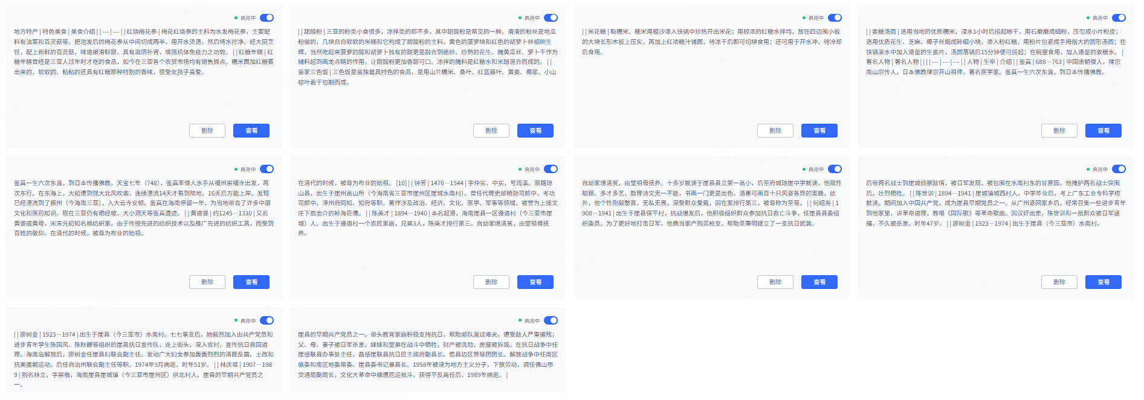View the 鉴真一生六次东渡 card
This screenshot has width=1144, height=400.
click(251, 282)
